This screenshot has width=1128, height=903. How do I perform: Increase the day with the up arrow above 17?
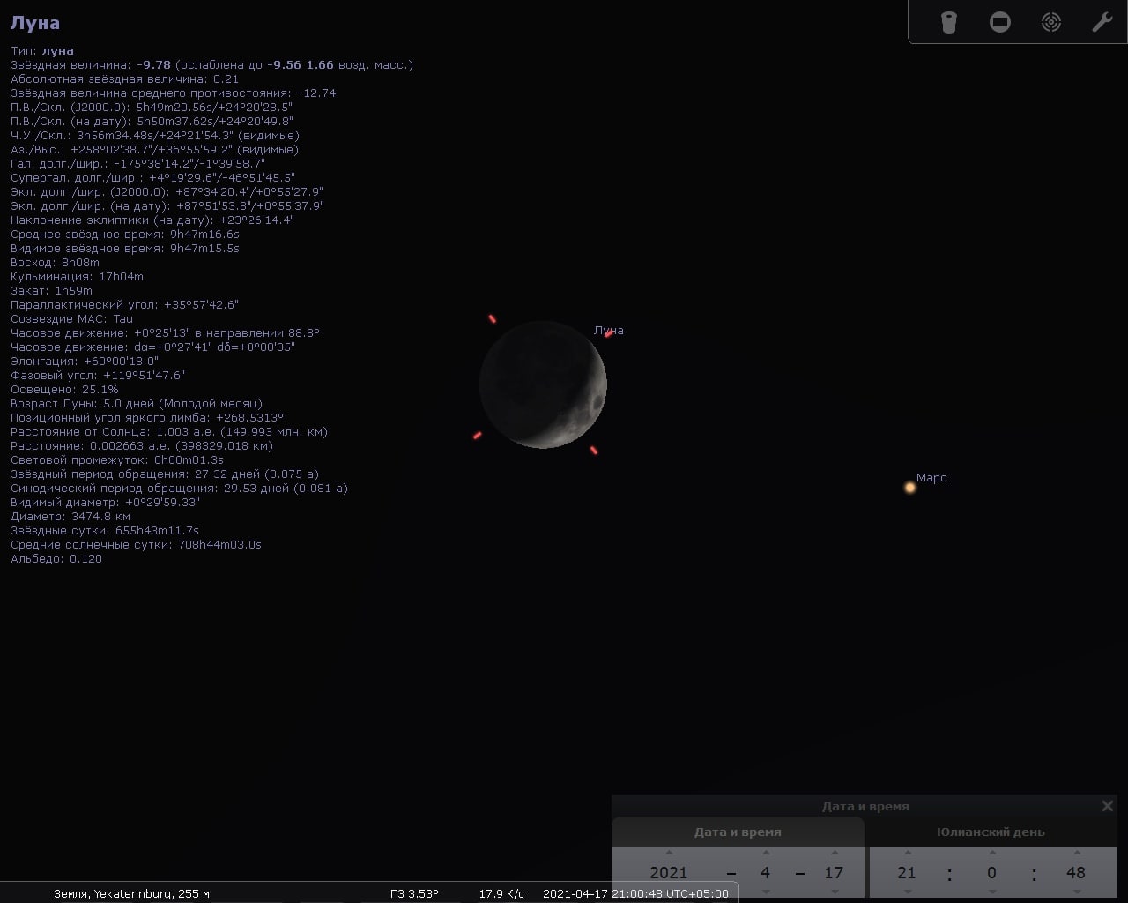click(835, 853)
